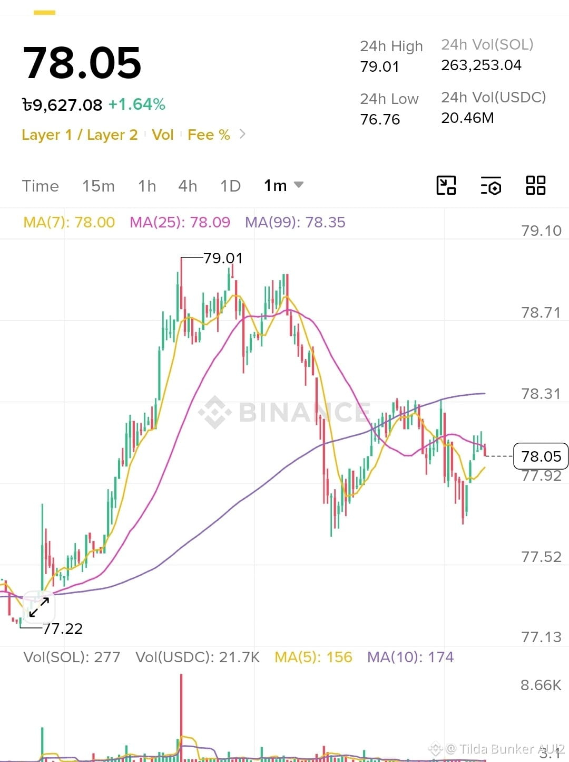Click the MA(7): 78.00 indicator label
This screenshot has width=569, height=762.
pyautogui.click(x=69, y=222)
